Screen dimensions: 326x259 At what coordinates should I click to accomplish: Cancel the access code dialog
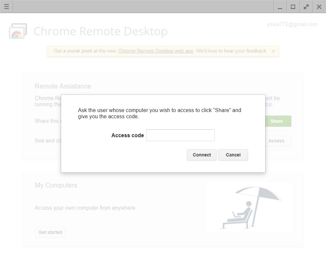233,155
